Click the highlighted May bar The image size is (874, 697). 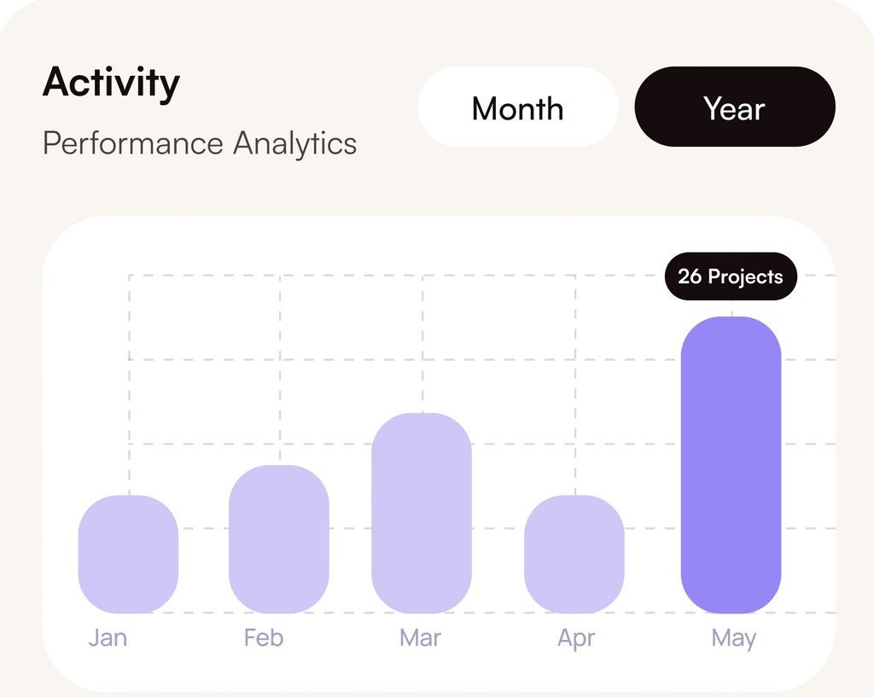click(x=731, y=465)
